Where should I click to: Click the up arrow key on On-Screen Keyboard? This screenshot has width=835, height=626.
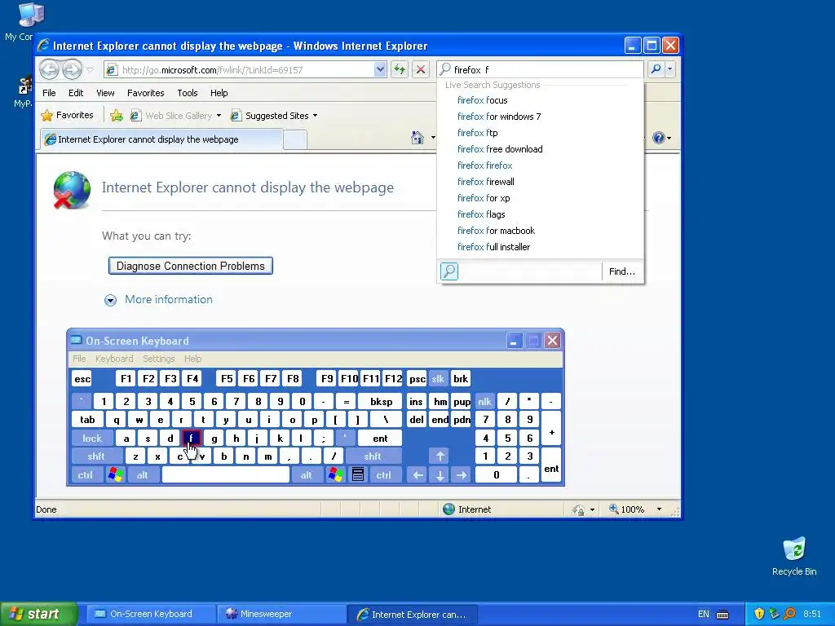point(440,456)
